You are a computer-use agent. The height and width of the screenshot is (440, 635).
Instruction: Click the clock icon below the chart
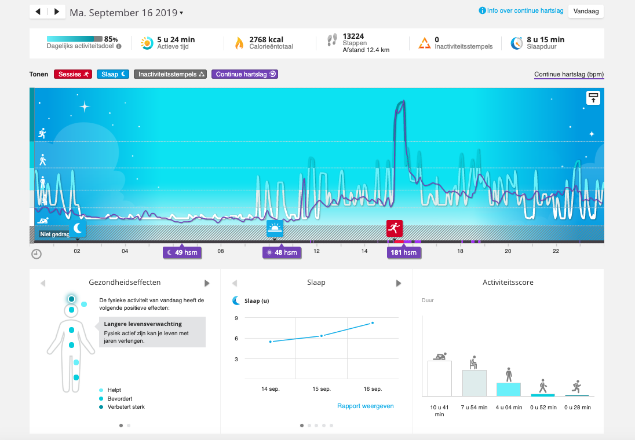36,254
